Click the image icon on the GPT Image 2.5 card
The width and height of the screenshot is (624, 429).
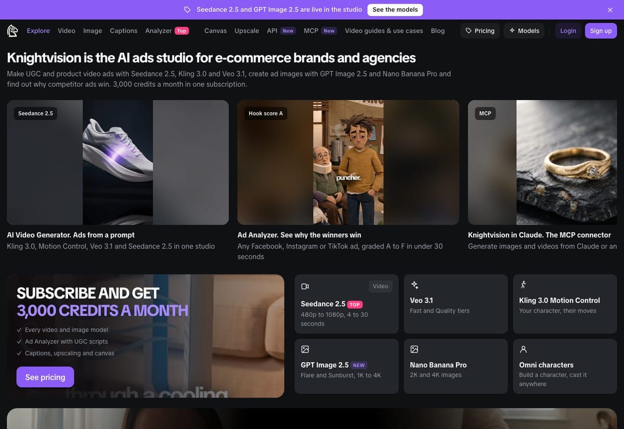[305, 349]
